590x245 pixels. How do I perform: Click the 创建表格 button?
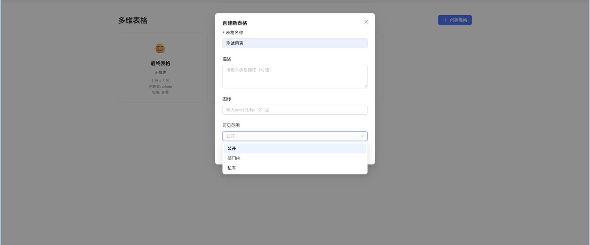click(455, 20)
